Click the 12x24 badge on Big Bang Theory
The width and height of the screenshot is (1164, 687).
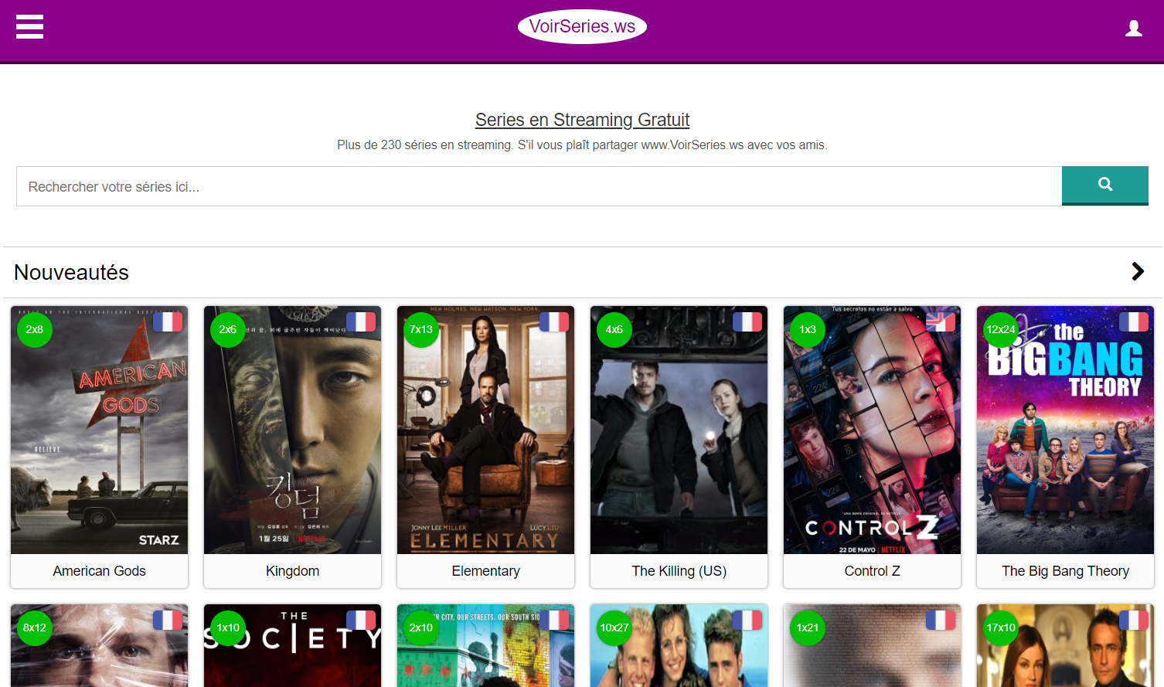pos(1001,329)
